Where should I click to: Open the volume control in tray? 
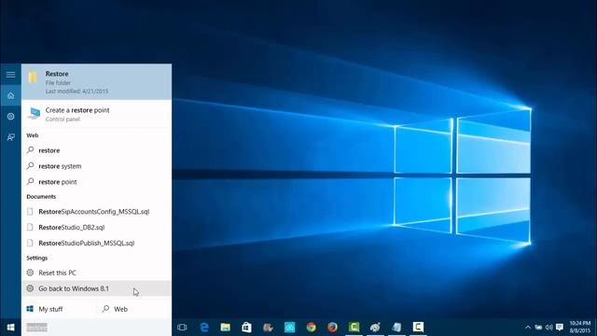(x=548, y=328)
